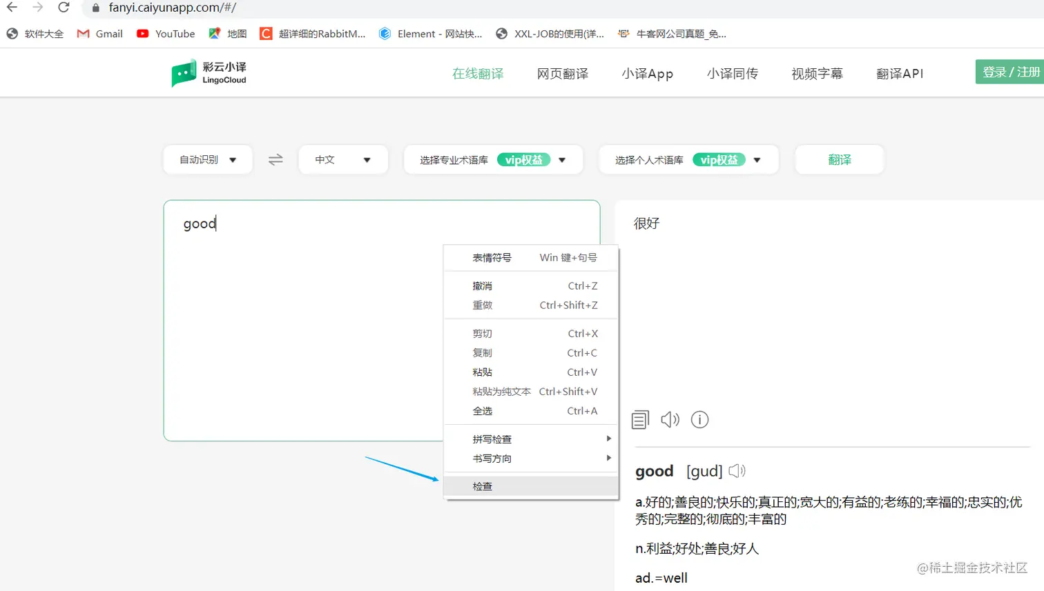1044x591 pixels.
Task: Expand the 选择专业术语库 dropdown
Action: click(x=493, y=159)
